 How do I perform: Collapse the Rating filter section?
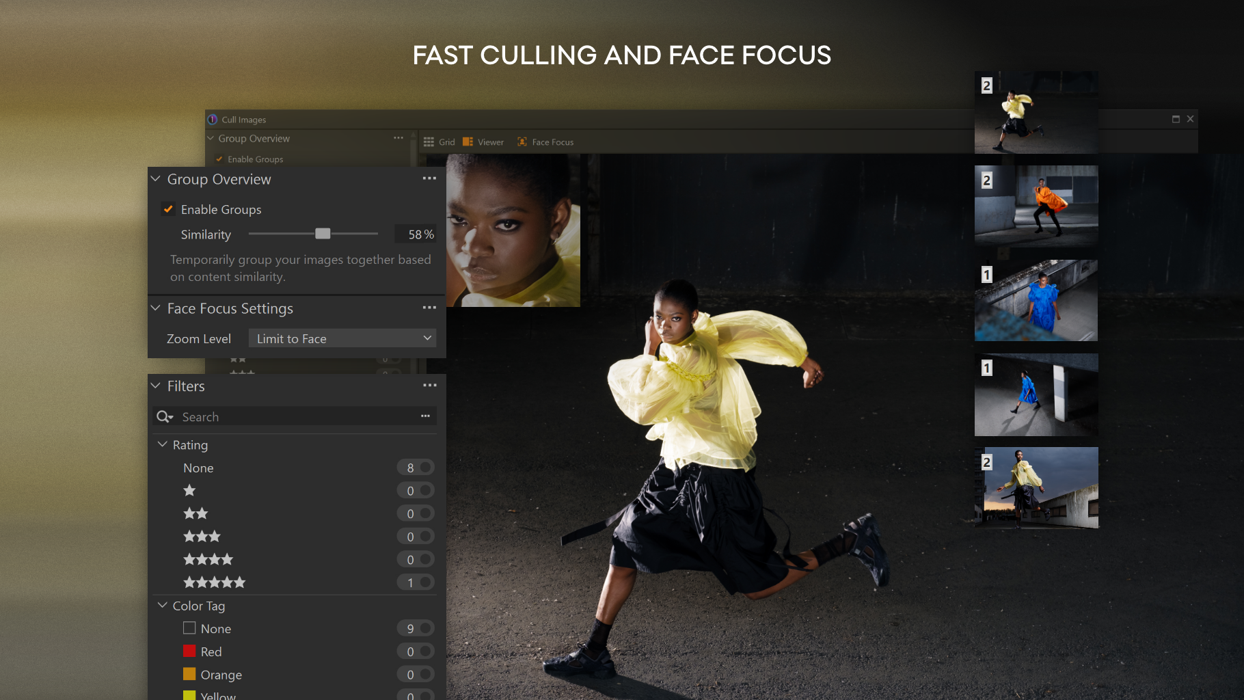click(163, 444)
